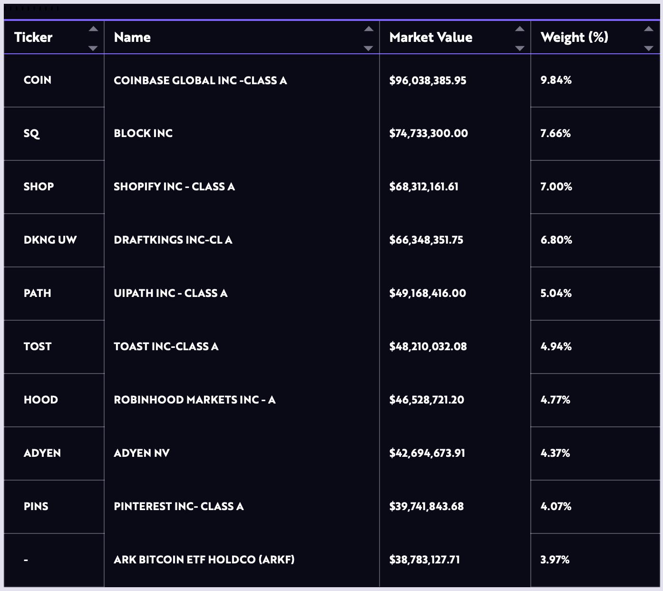This screenshot has width=663, height=591.
Task: Sort descending by Weight (%) arrow
Action: [x=648, y=48]
